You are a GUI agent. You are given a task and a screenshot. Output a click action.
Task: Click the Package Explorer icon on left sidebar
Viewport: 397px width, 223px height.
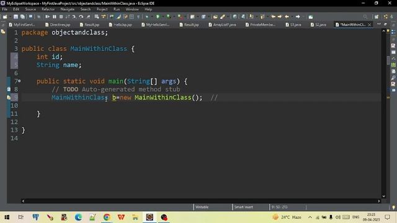pyautogui.click(x=3, y=32)
